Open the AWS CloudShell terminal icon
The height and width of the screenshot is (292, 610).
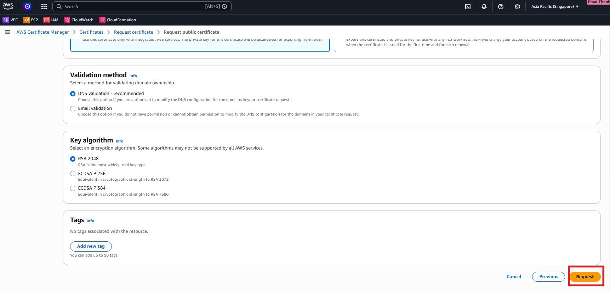coord(468,6)
